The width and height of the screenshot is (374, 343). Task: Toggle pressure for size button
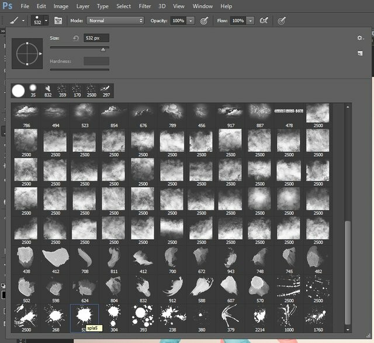(282, 21)
